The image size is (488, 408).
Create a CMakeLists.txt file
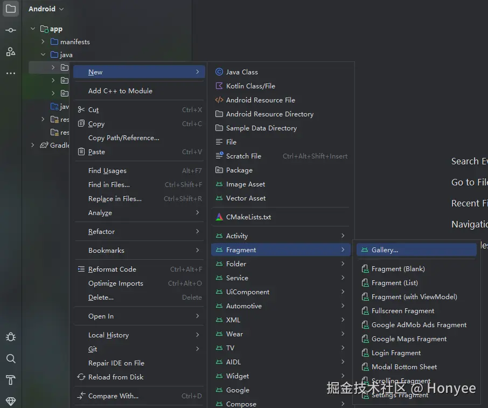[x=281, y=217]
